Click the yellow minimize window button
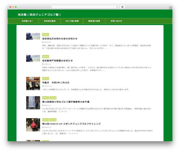Screen dimensions: 180x152 pyautogui.click(x=13, y=7)
